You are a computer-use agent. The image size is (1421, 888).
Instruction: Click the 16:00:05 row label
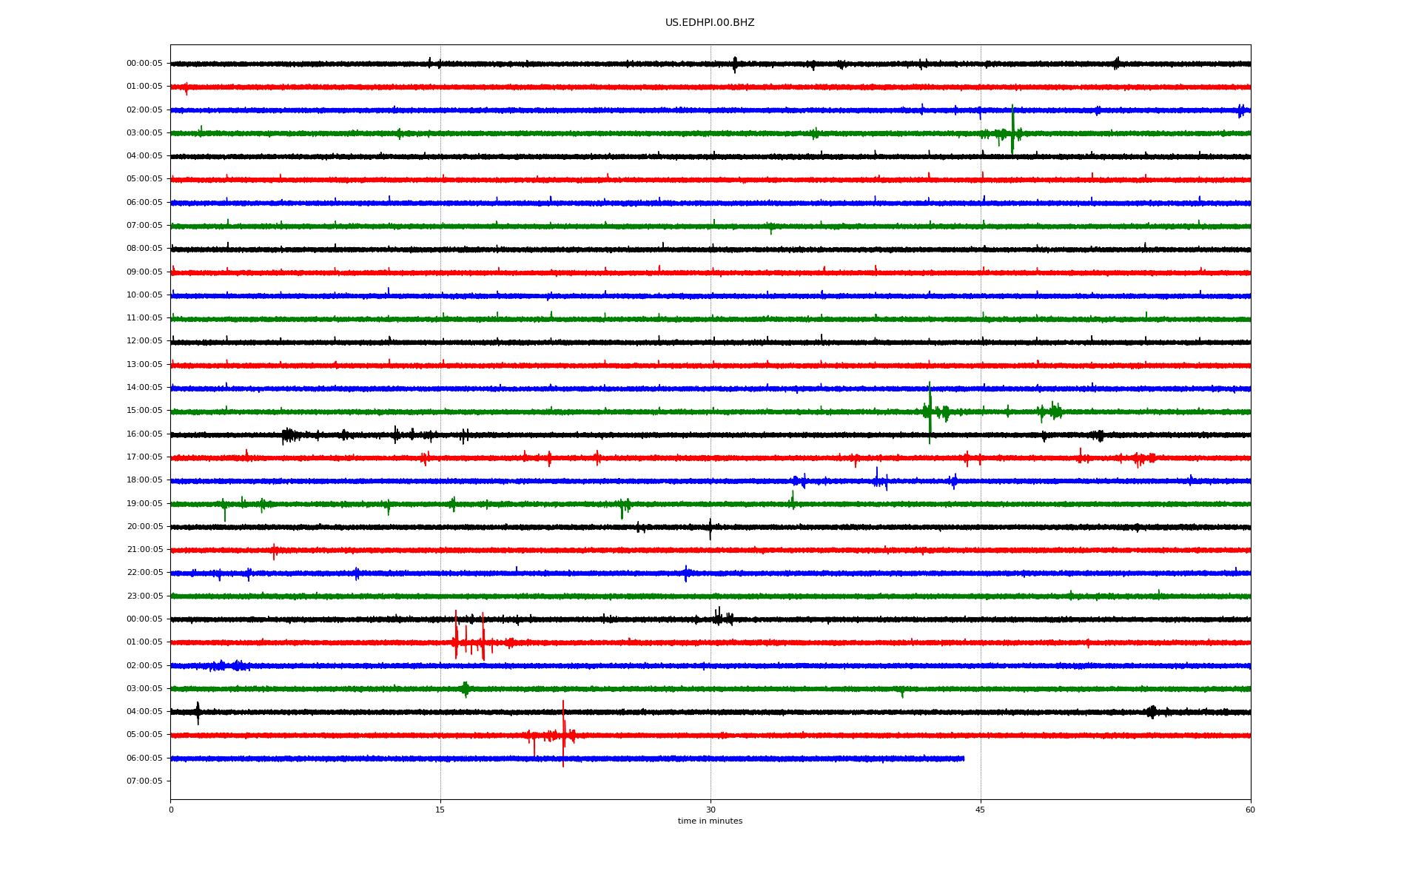point(144,434)
